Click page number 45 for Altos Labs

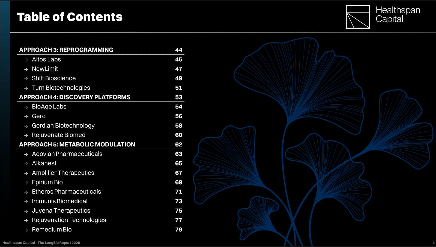[x=179, y=59]
